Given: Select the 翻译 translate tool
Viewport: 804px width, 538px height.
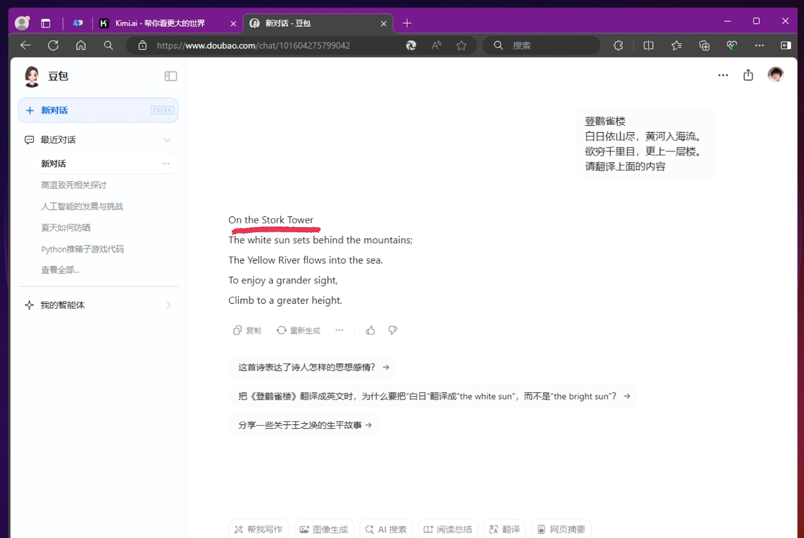Looking at the screenshot, I should [504, 528].
